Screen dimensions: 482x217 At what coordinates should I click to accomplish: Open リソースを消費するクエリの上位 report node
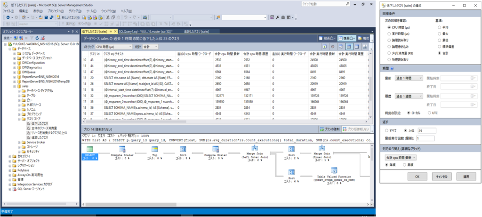[49, 133]
